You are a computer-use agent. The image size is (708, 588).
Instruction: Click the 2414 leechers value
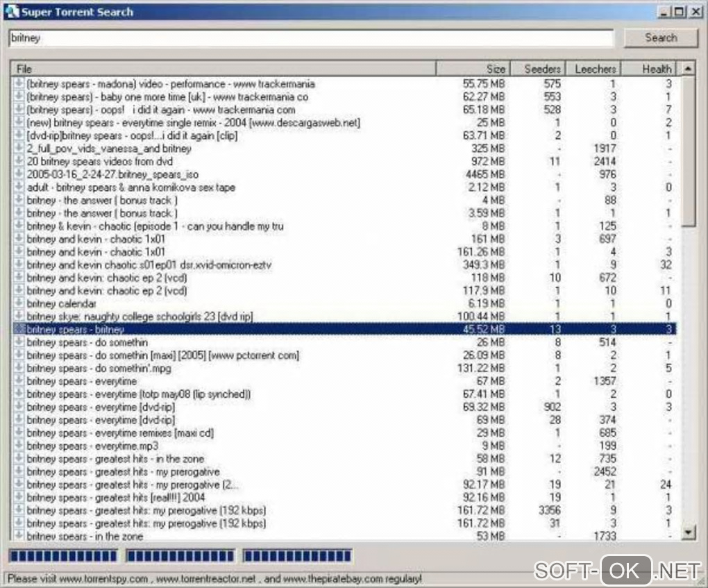click(x=605, y=161)
